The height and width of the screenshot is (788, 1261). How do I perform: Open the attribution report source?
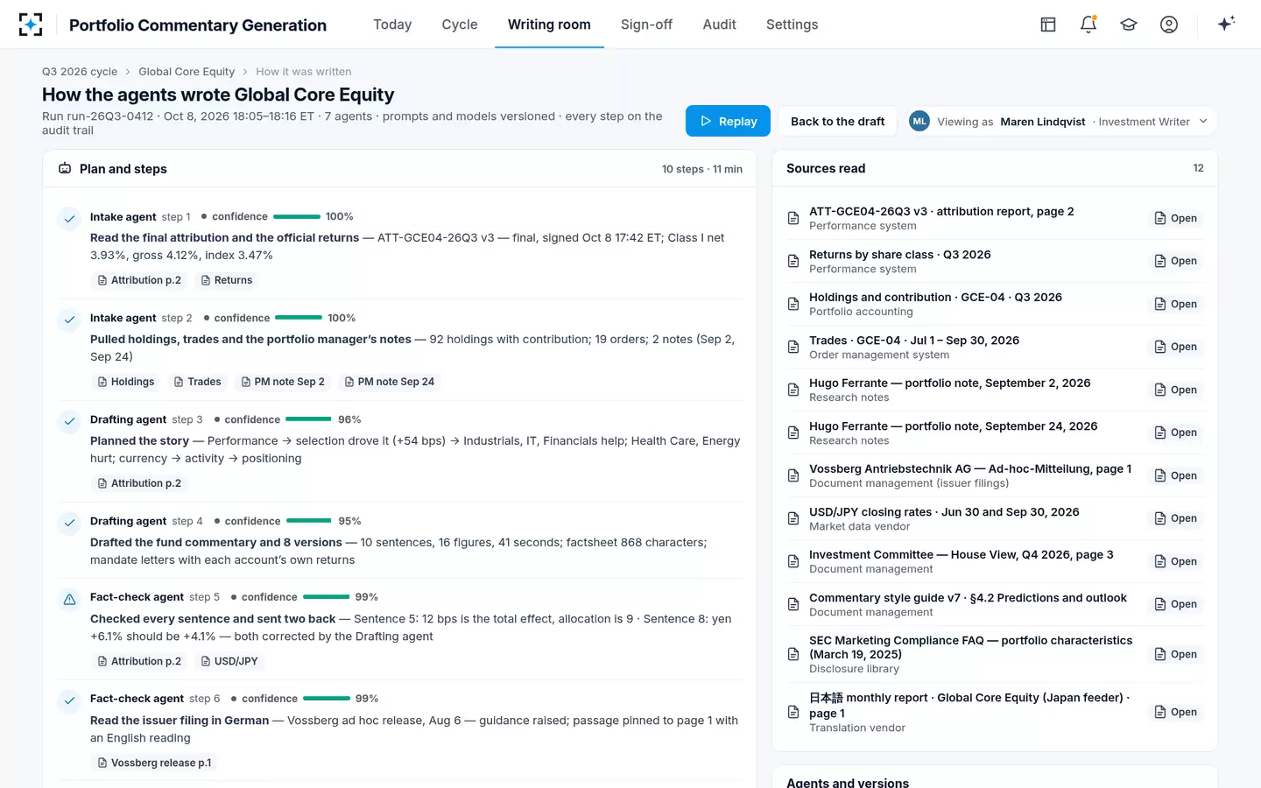click(1175, 218)
